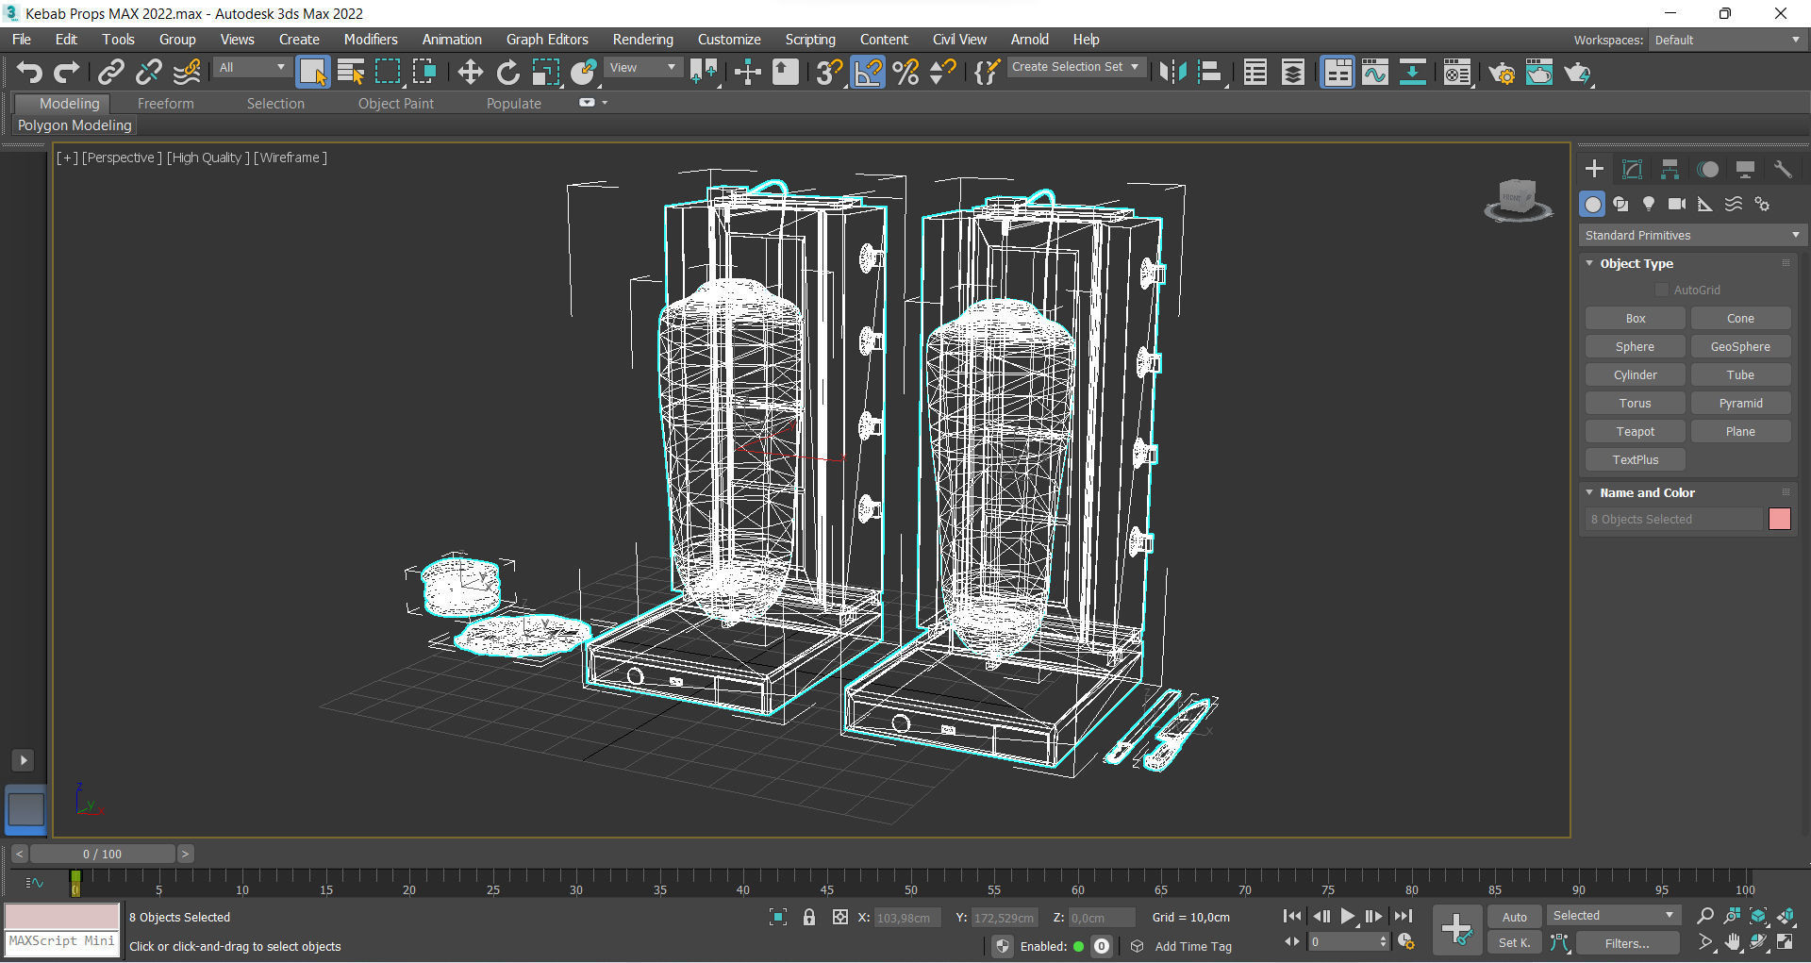Screen dimensions: 1811x963
Task: Click the Mirror tool icon
Action: 1172,72
